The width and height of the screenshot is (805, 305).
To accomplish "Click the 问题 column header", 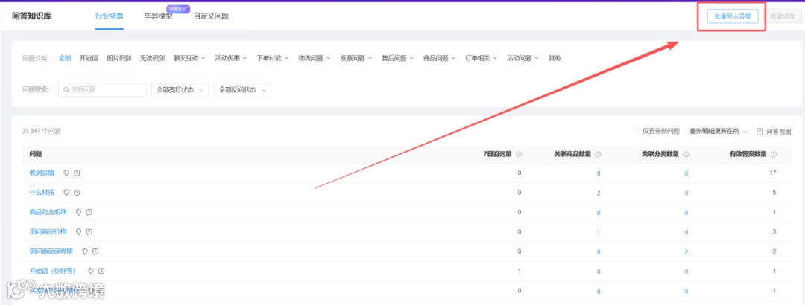I will click(36, 154).
